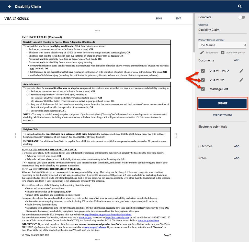Click the Add a new person plus icon

point(223,53)
